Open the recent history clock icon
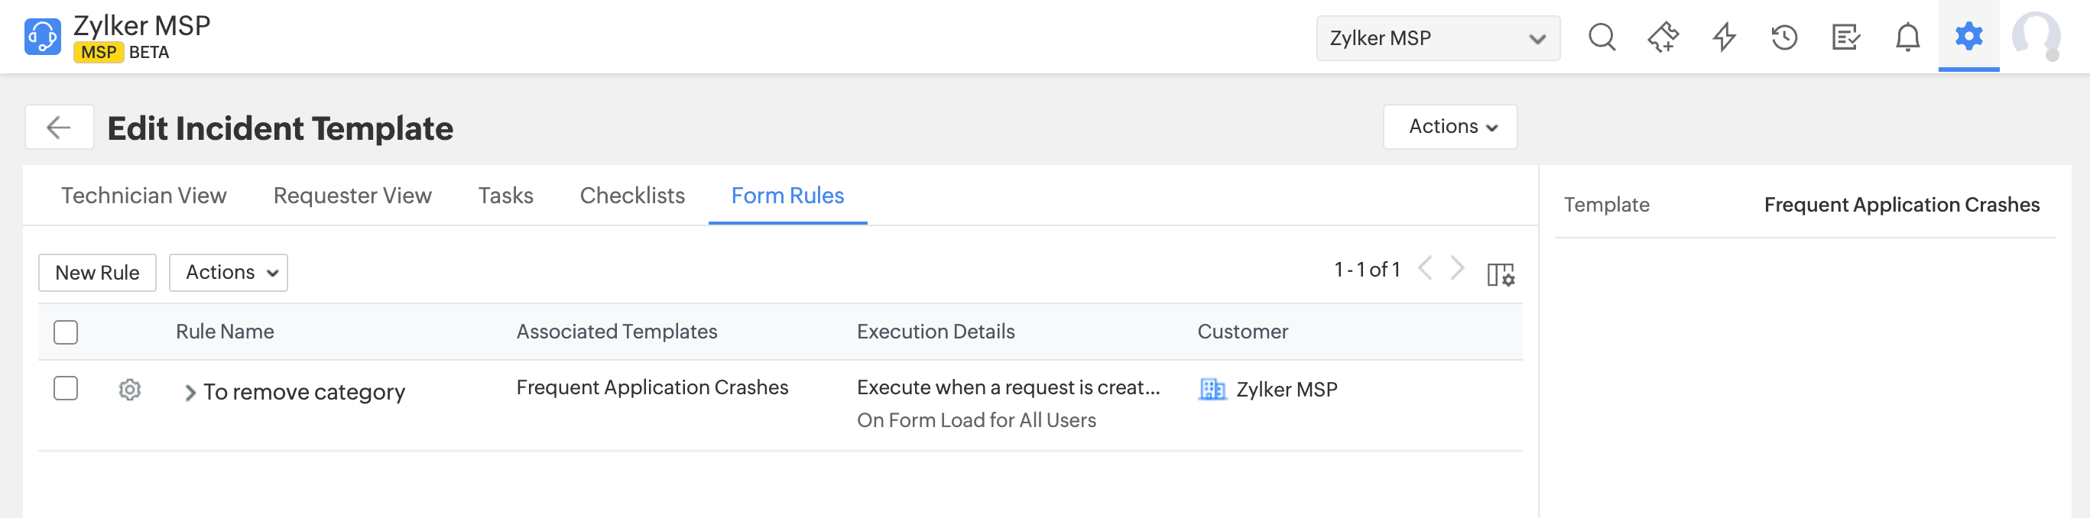This screenshot has width=2090, height=518. point(1784,37)
